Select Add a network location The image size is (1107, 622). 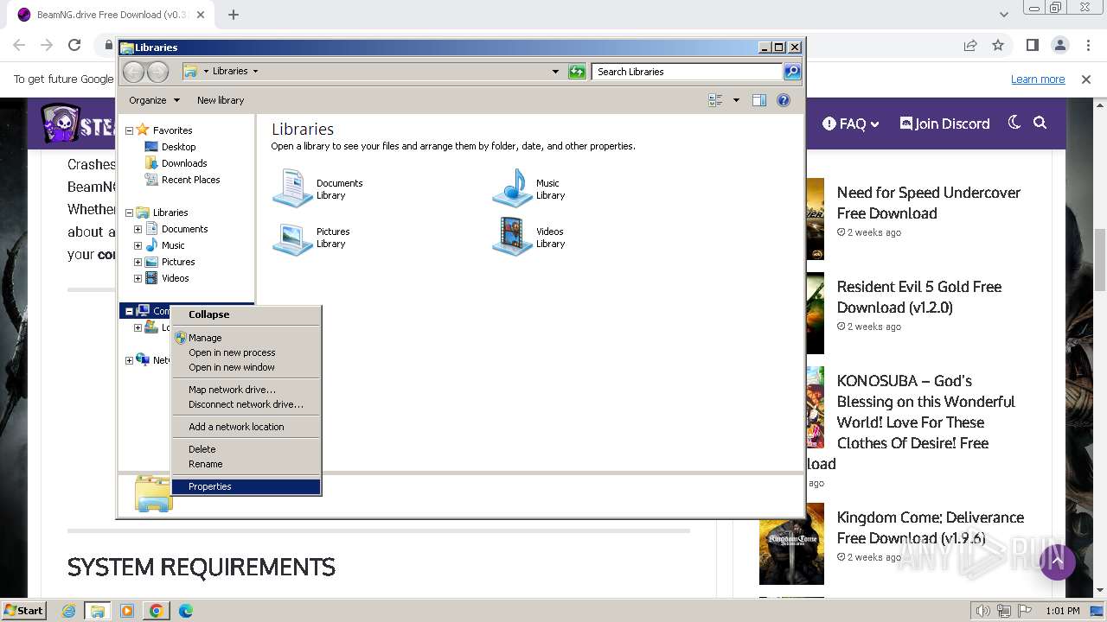click(x=246, y=427)
